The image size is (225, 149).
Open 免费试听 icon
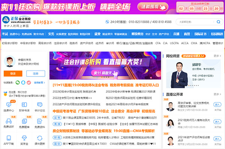(x=9, y=121)
